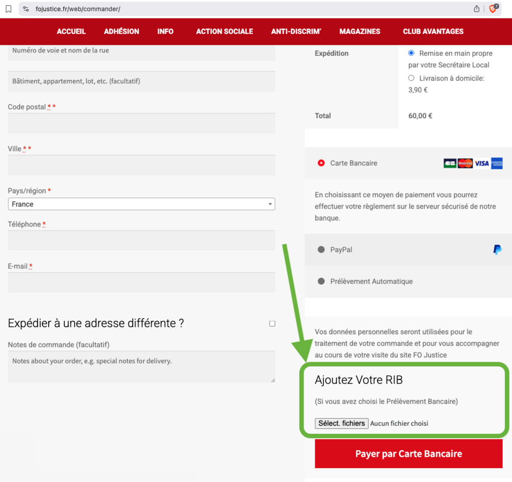512x482 pixels.
Task: Select Prélèvement Automatique payment method
Action: point(321,281)
